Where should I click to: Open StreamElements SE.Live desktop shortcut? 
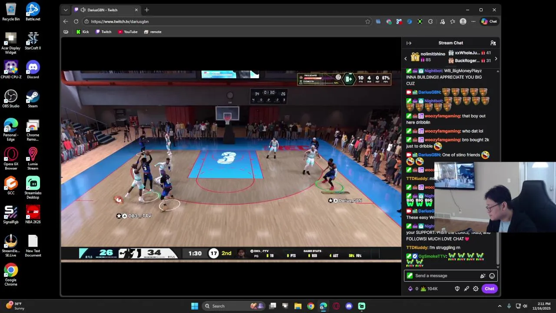click(x=11, y=246)
